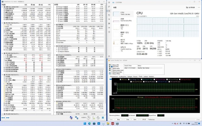The image size is (202, 126).
Task: Click HWiNFO expand columns double arrows icon
Action: pos(8,118)
